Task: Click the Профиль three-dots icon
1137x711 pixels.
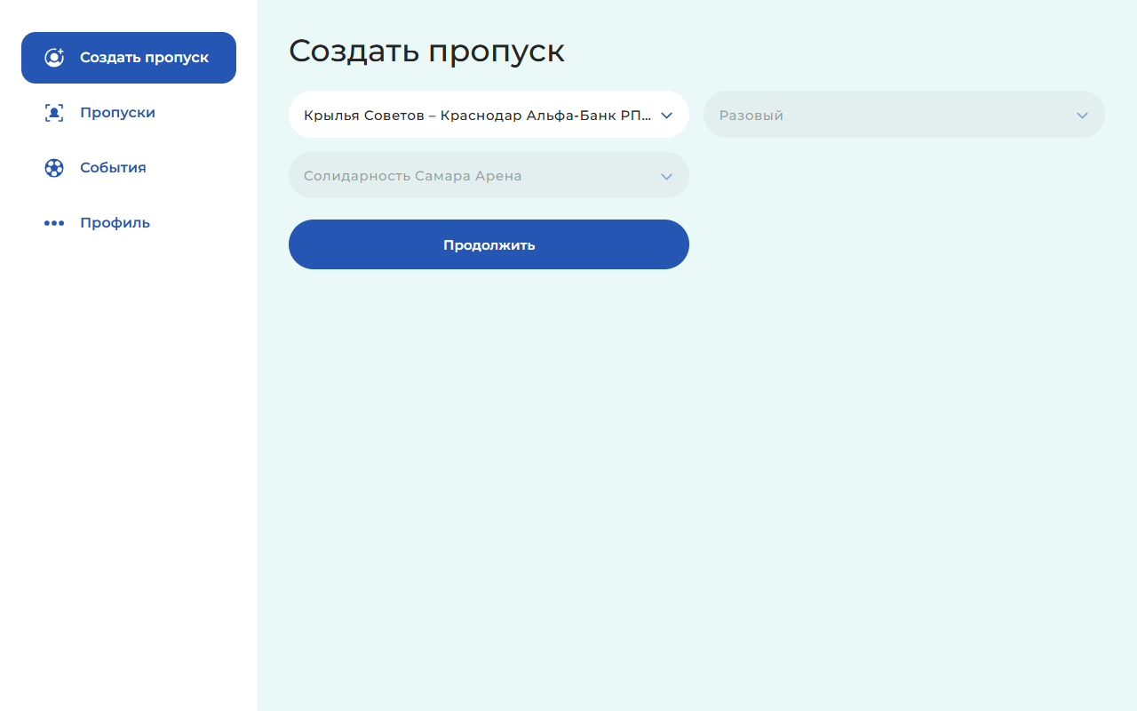Action: (54, 223)
